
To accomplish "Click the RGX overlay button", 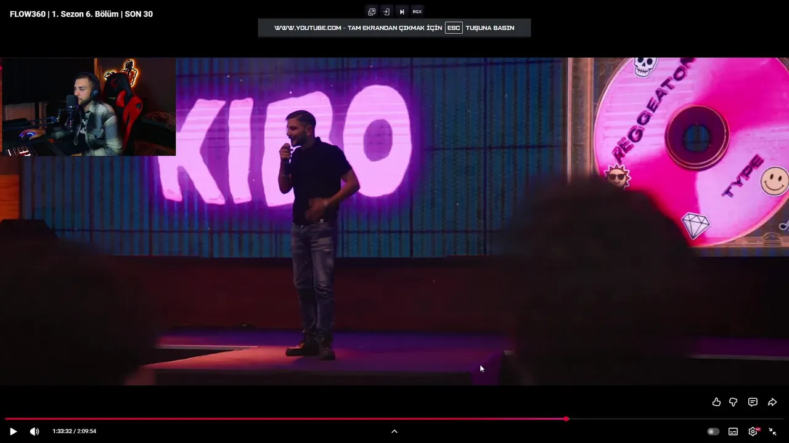I will pyautogui.click(x=417, y=12).
